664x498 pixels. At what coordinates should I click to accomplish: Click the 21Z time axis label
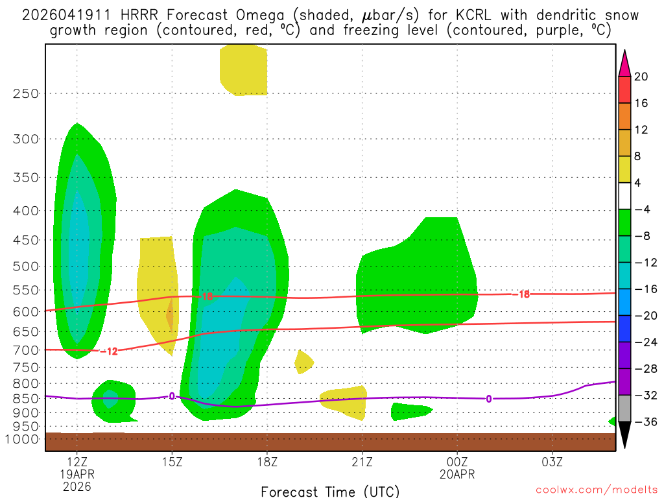(362, 462)
